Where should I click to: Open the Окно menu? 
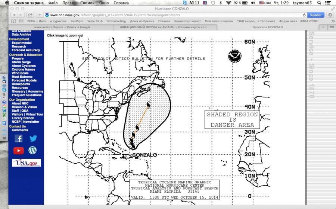click(x=104, y=3)
